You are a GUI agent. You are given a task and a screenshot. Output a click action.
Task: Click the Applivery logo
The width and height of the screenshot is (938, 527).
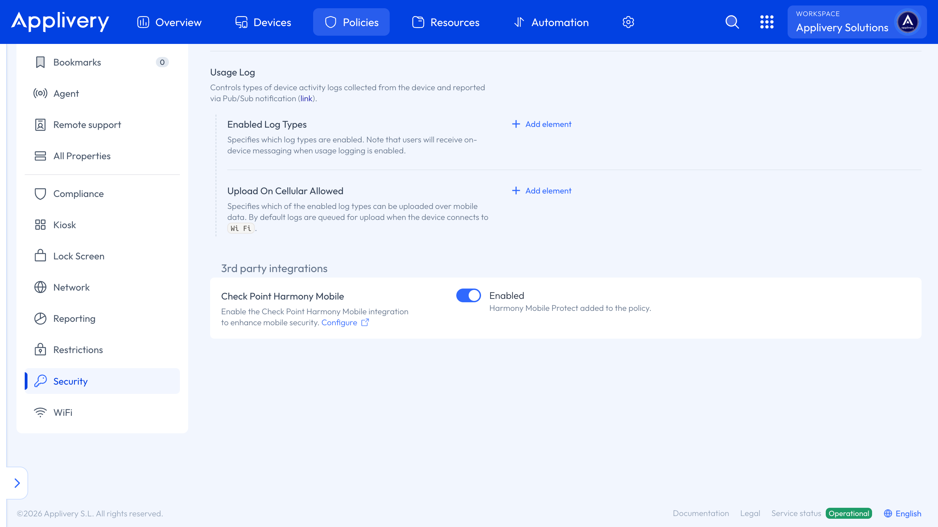pyautogui.click(x=60, y=22)
